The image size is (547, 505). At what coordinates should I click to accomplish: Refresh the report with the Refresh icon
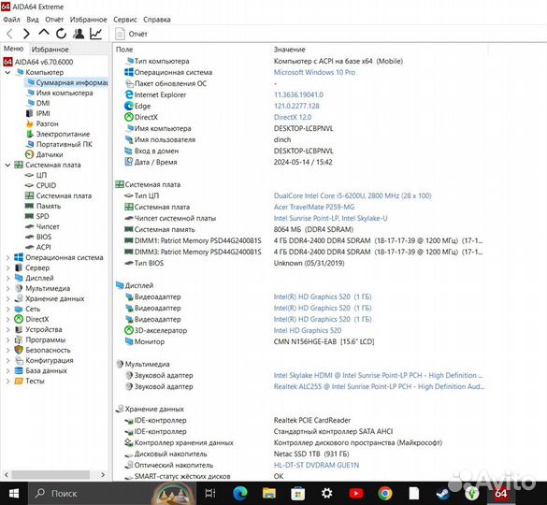(x=61, y=34)
